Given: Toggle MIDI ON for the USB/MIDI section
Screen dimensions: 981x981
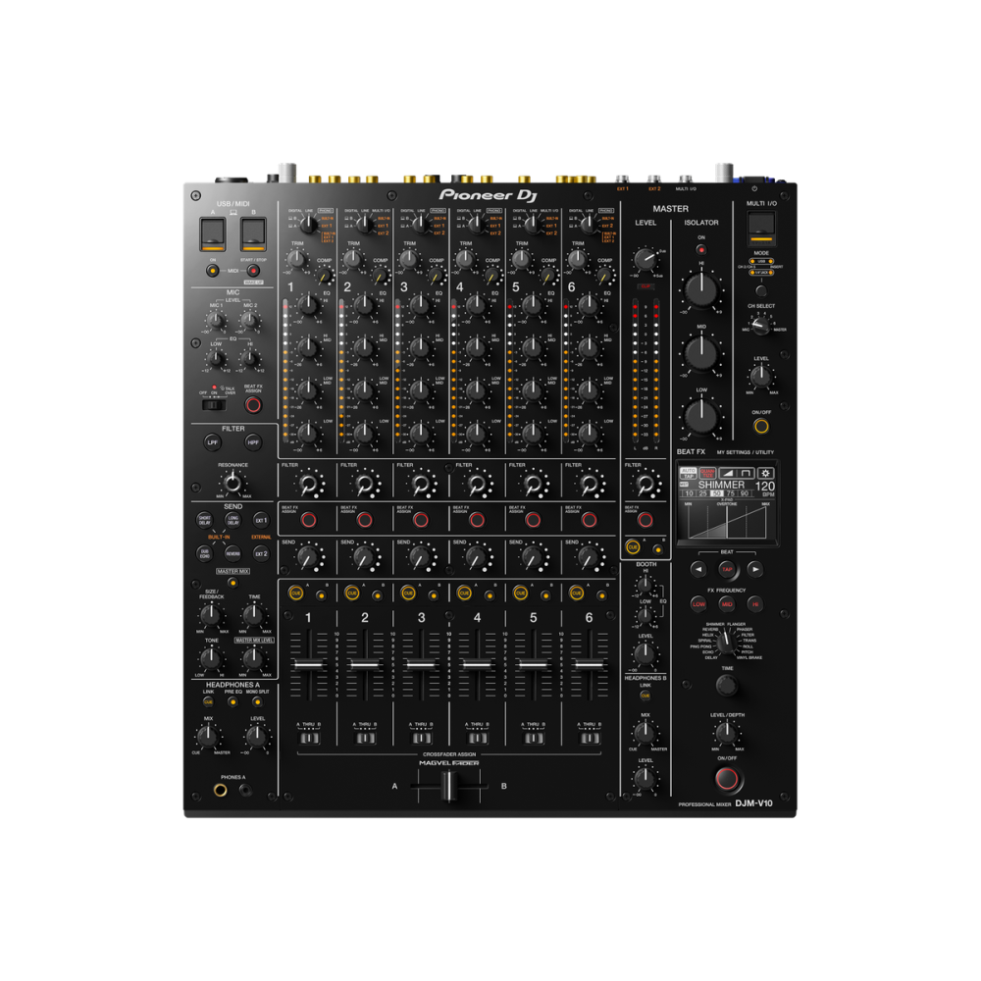Looking at the screenshot, I should click(213, 271).
